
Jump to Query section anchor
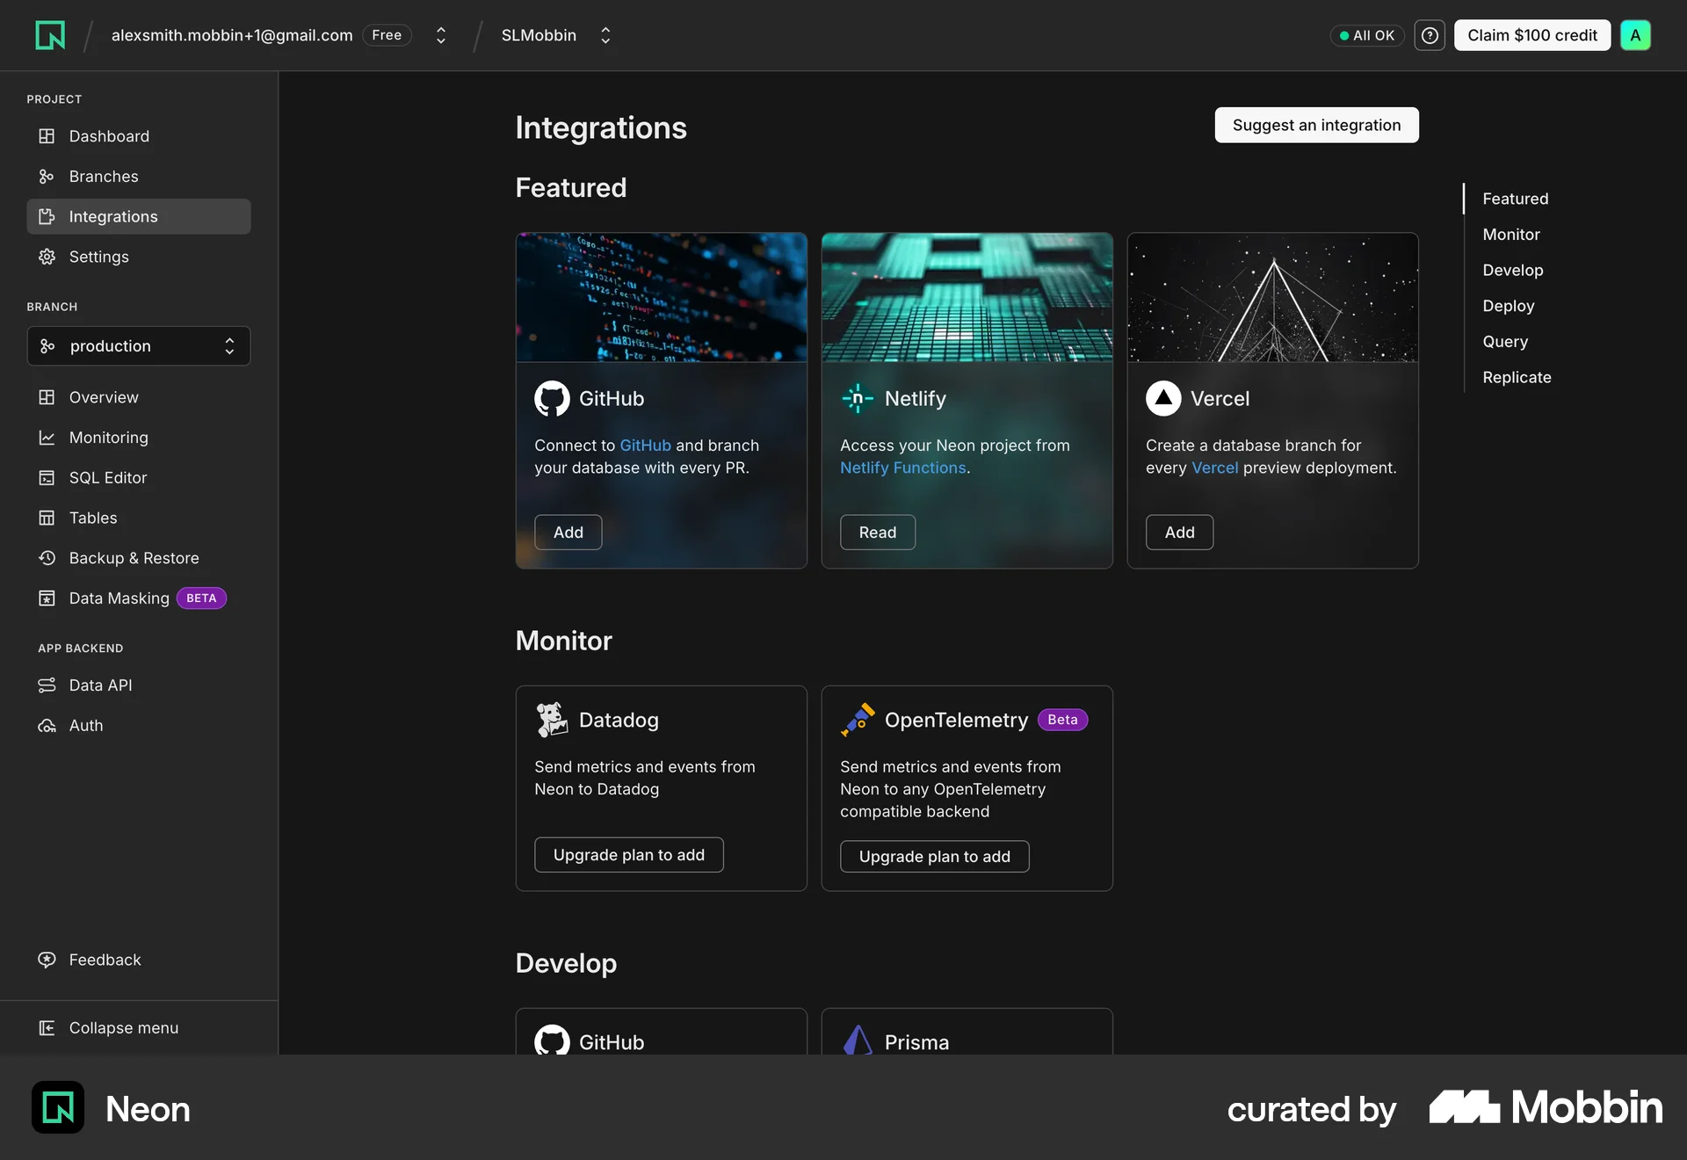pos(1505,342)
